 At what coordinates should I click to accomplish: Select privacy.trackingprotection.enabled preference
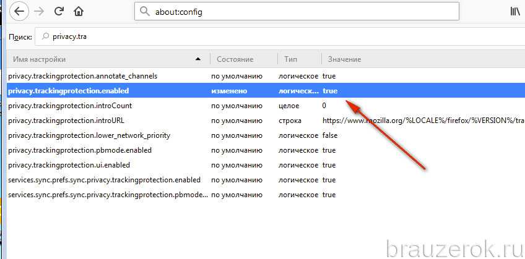pyautogui.click(x=266, y=91)
